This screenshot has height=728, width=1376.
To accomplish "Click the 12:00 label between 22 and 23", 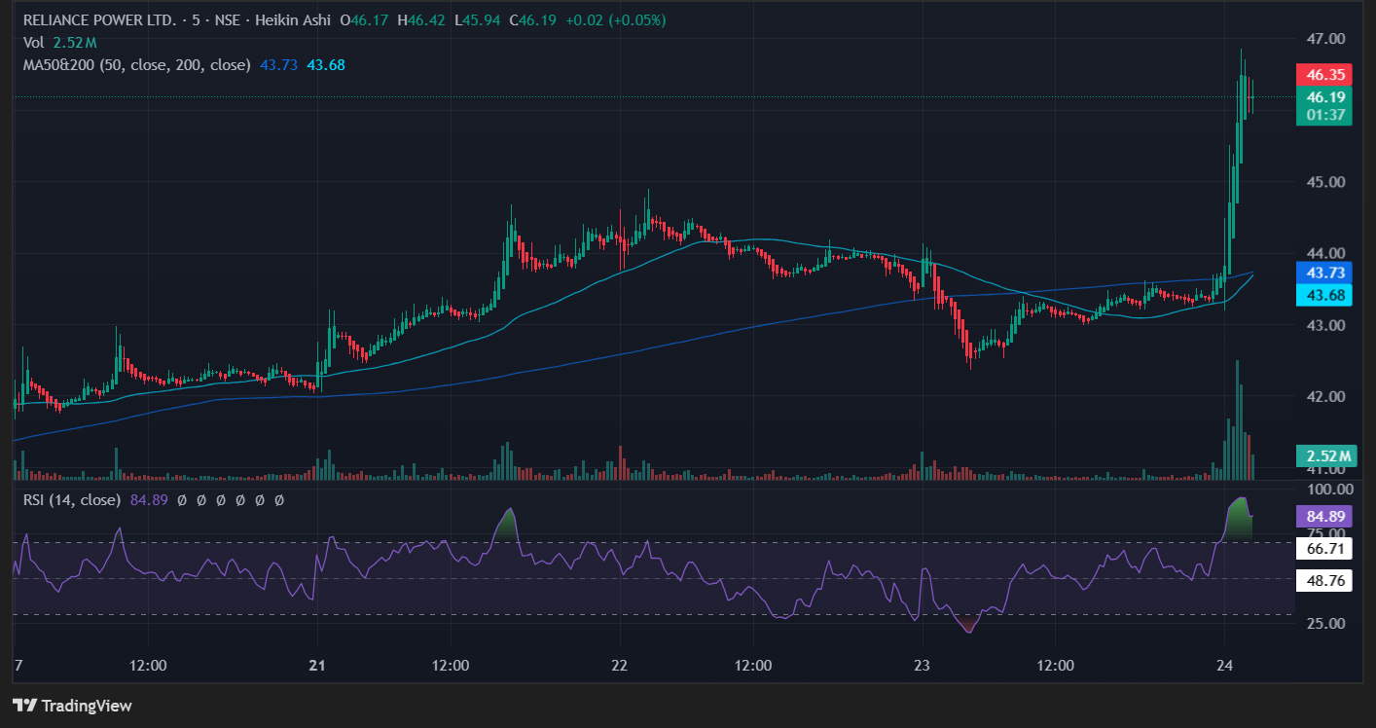I will coord(753,667).
